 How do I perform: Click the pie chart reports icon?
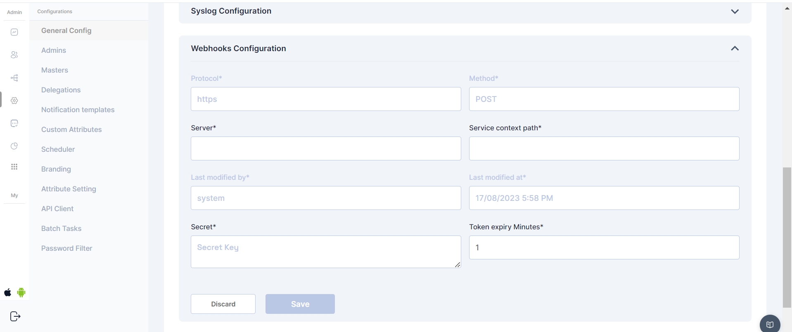pos(14,146)
